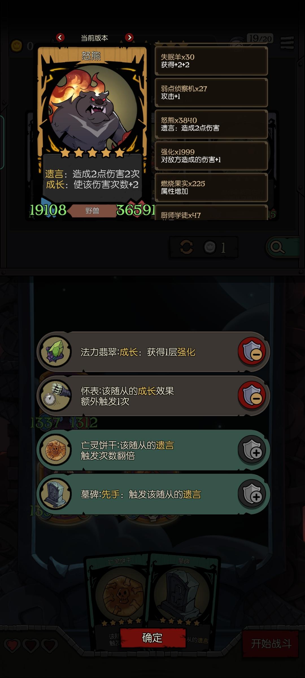
Task: Confirm with the red 确定 button
Action: tap(152, 638)
